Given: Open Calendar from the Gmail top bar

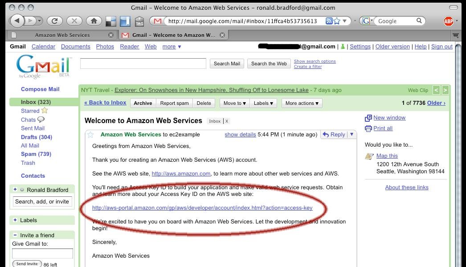Looking at the screenshot, I should pyautogui.click(x=43, y=47).
